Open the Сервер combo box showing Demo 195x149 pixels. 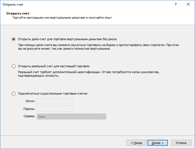pyautogui.click(x=72, y=117)
